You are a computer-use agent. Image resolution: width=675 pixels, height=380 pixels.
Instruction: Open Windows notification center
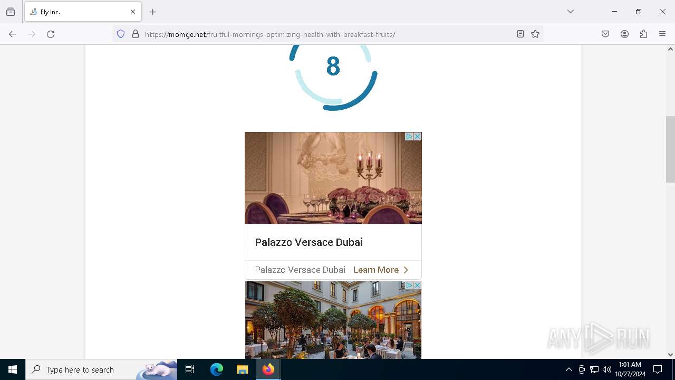[x=658, y=369]
